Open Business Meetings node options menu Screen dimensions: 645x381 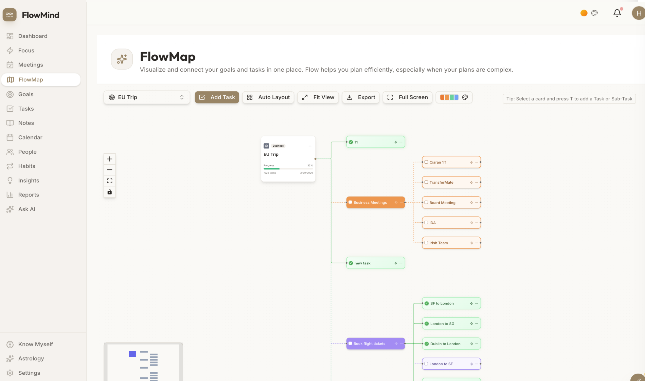pos(401,202)
